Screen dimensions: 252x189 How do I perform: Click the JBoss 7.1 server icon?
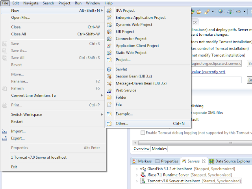143,175
